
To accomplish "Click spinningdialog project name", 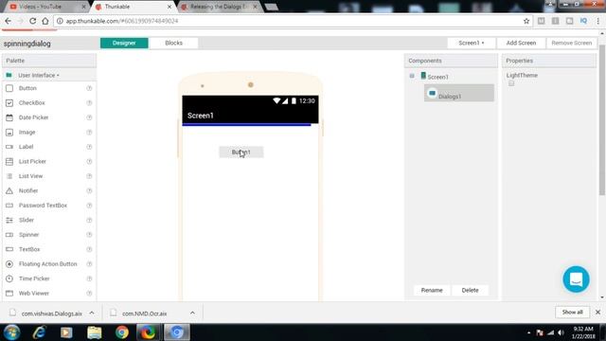I will click(x=27, y=44).
